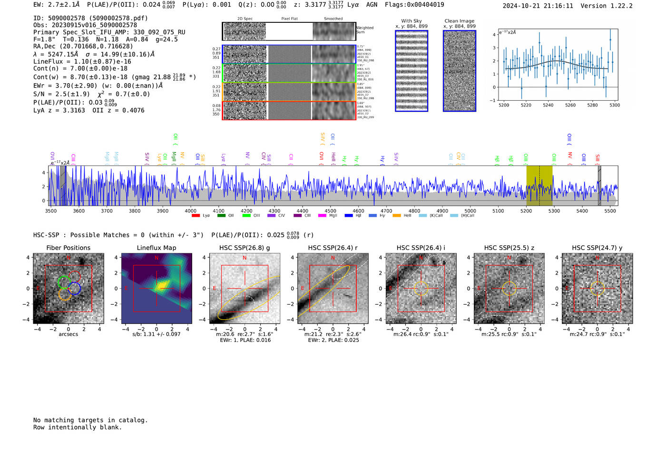Click the EWr: 2, PLAE: 0.025 caption
The height and width of the screenshot is (453, 666).
click(x=333, y=340)
